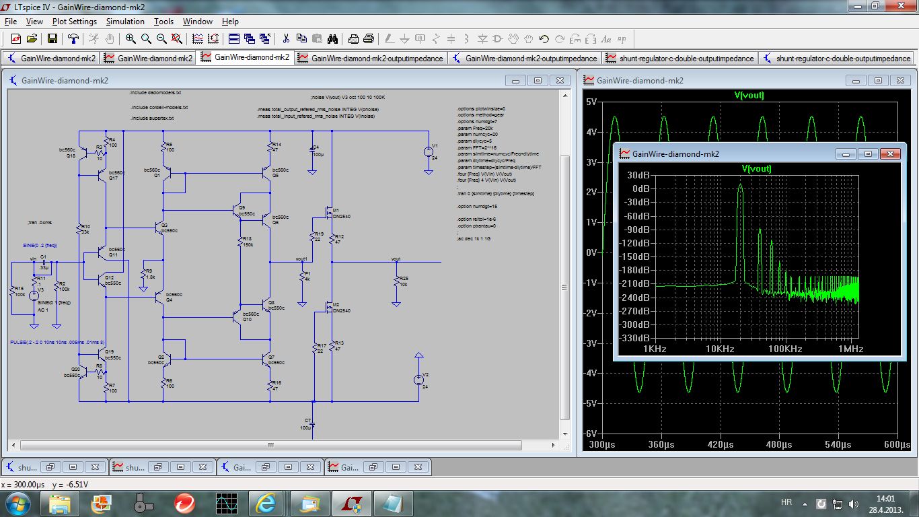Open the Help menu
This screenshot has height=517, width=919.
click(x=230, y=22)
